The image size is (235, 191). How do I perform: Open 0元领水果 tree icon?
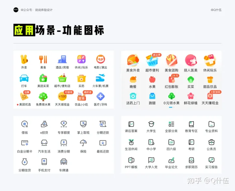point(171,96)
